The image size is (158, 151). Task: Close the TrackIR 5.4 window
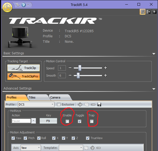(x=151, y=4)
